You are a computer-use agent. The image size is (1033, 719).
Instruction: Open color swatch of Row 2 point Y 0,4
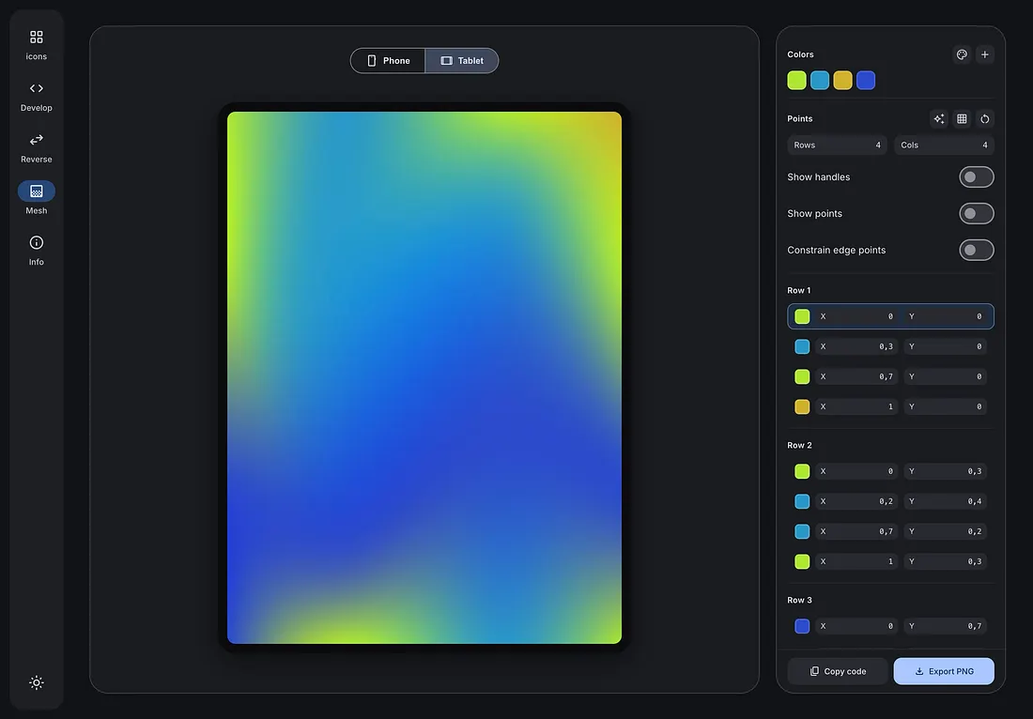click(802, 502)
